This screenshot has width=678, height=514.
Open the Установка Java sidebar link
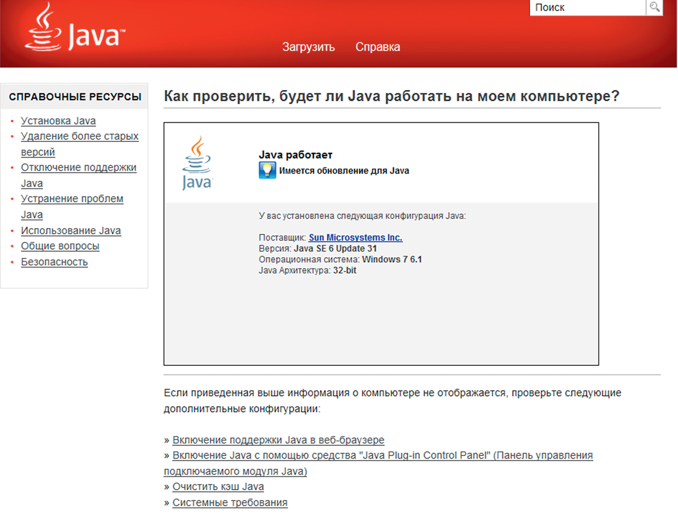pyautogui.click(x=58, y=121)
